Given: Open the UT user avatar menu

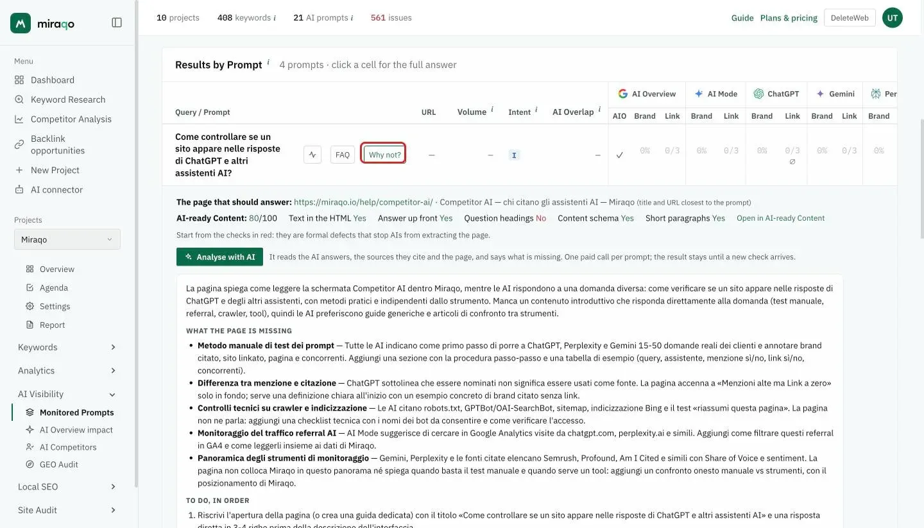Looking at the screenshot, I should pos(893,18).
